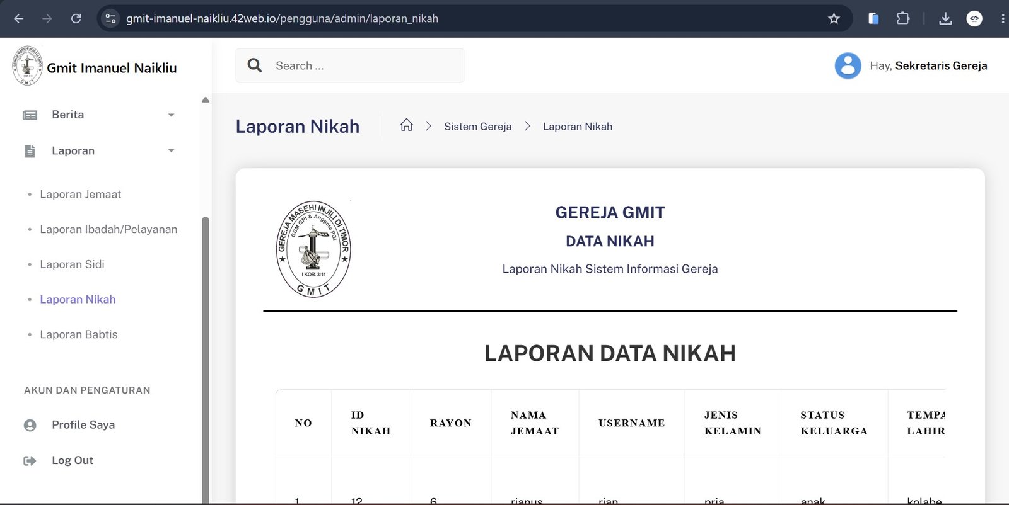
Task: Click Laporan Nikah in the breadcrumb
Action: (578, 127)
